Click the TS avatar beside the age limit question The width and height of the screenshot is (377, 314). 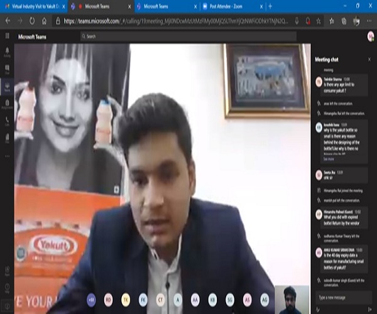[319, 82]
